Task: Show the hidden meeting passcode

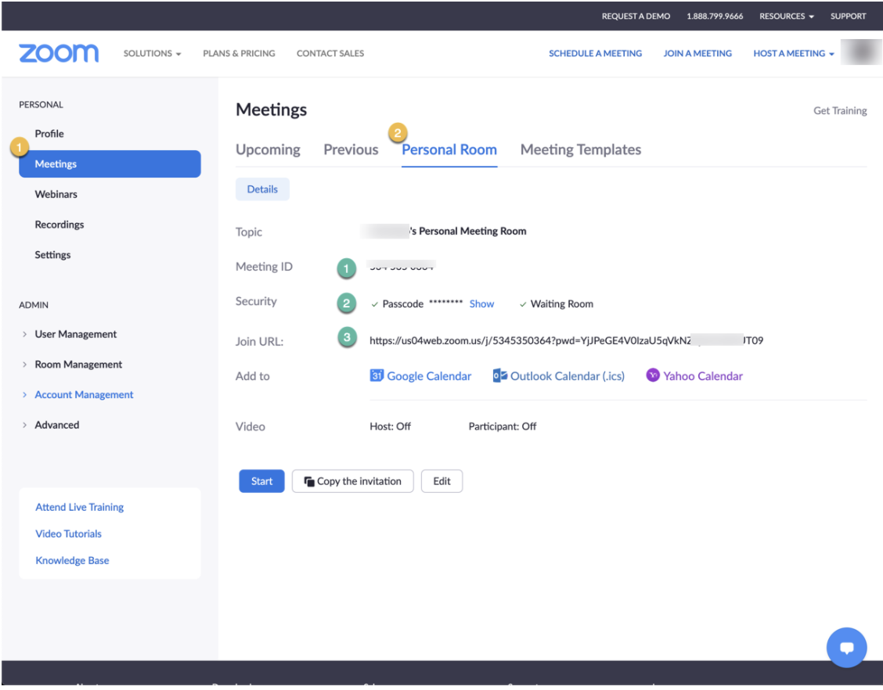Action: pos(481,304)
